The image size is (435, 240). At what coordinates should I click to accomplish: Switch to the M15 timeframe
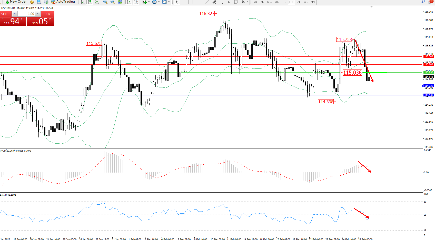[x=269, y=2]
